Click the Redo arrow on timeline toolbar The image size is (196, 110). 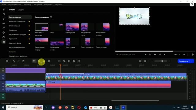click(x=18, y=61)
